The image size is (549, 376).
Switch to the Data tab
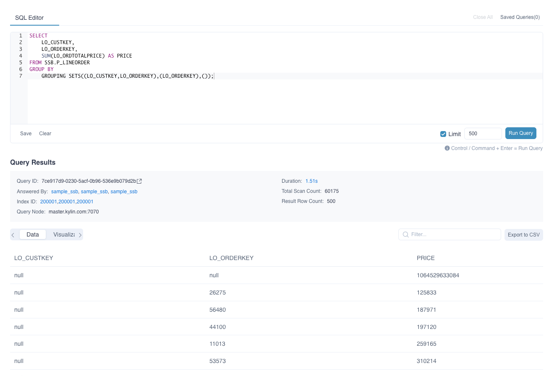[x=33, y=234]
